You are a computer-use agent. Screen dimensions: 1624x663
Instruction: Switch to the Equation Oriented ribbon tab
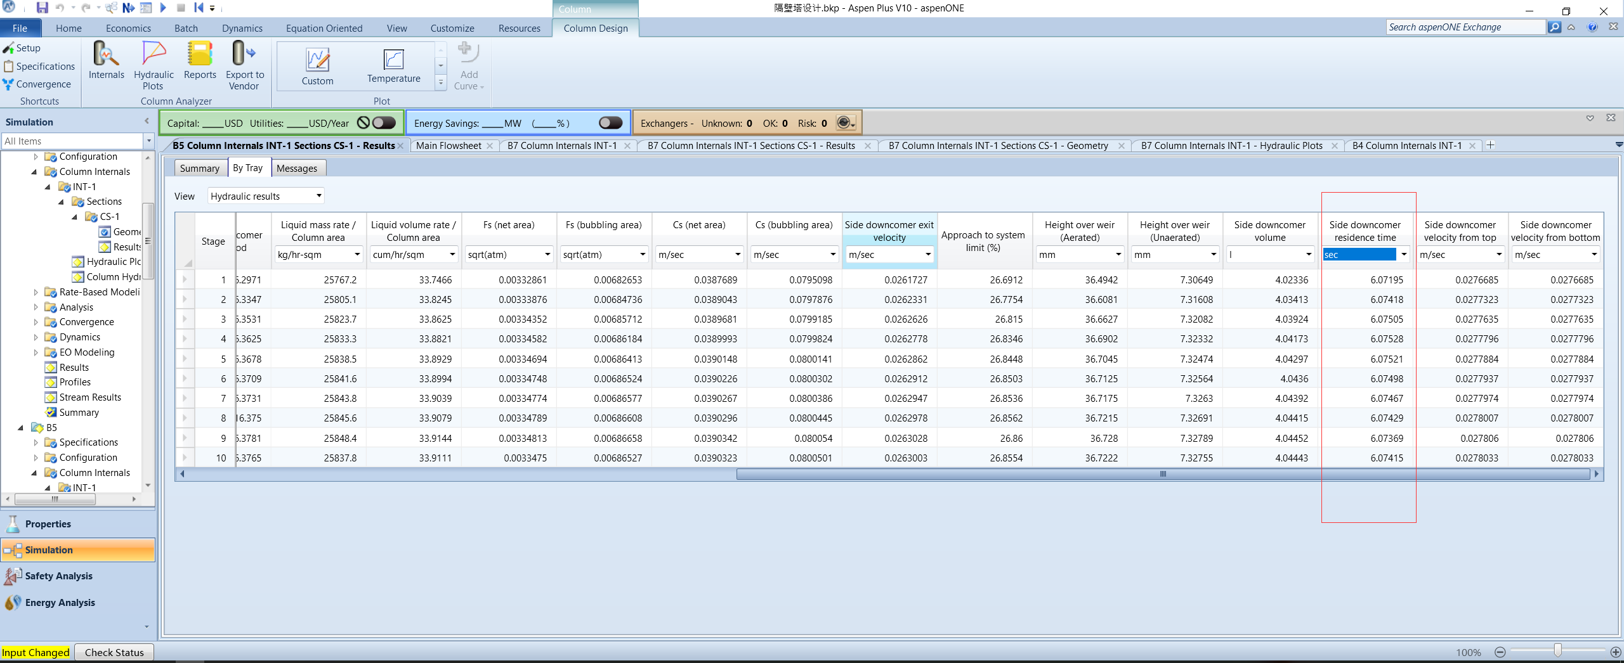pyautogui.click(x=324, y=28)
